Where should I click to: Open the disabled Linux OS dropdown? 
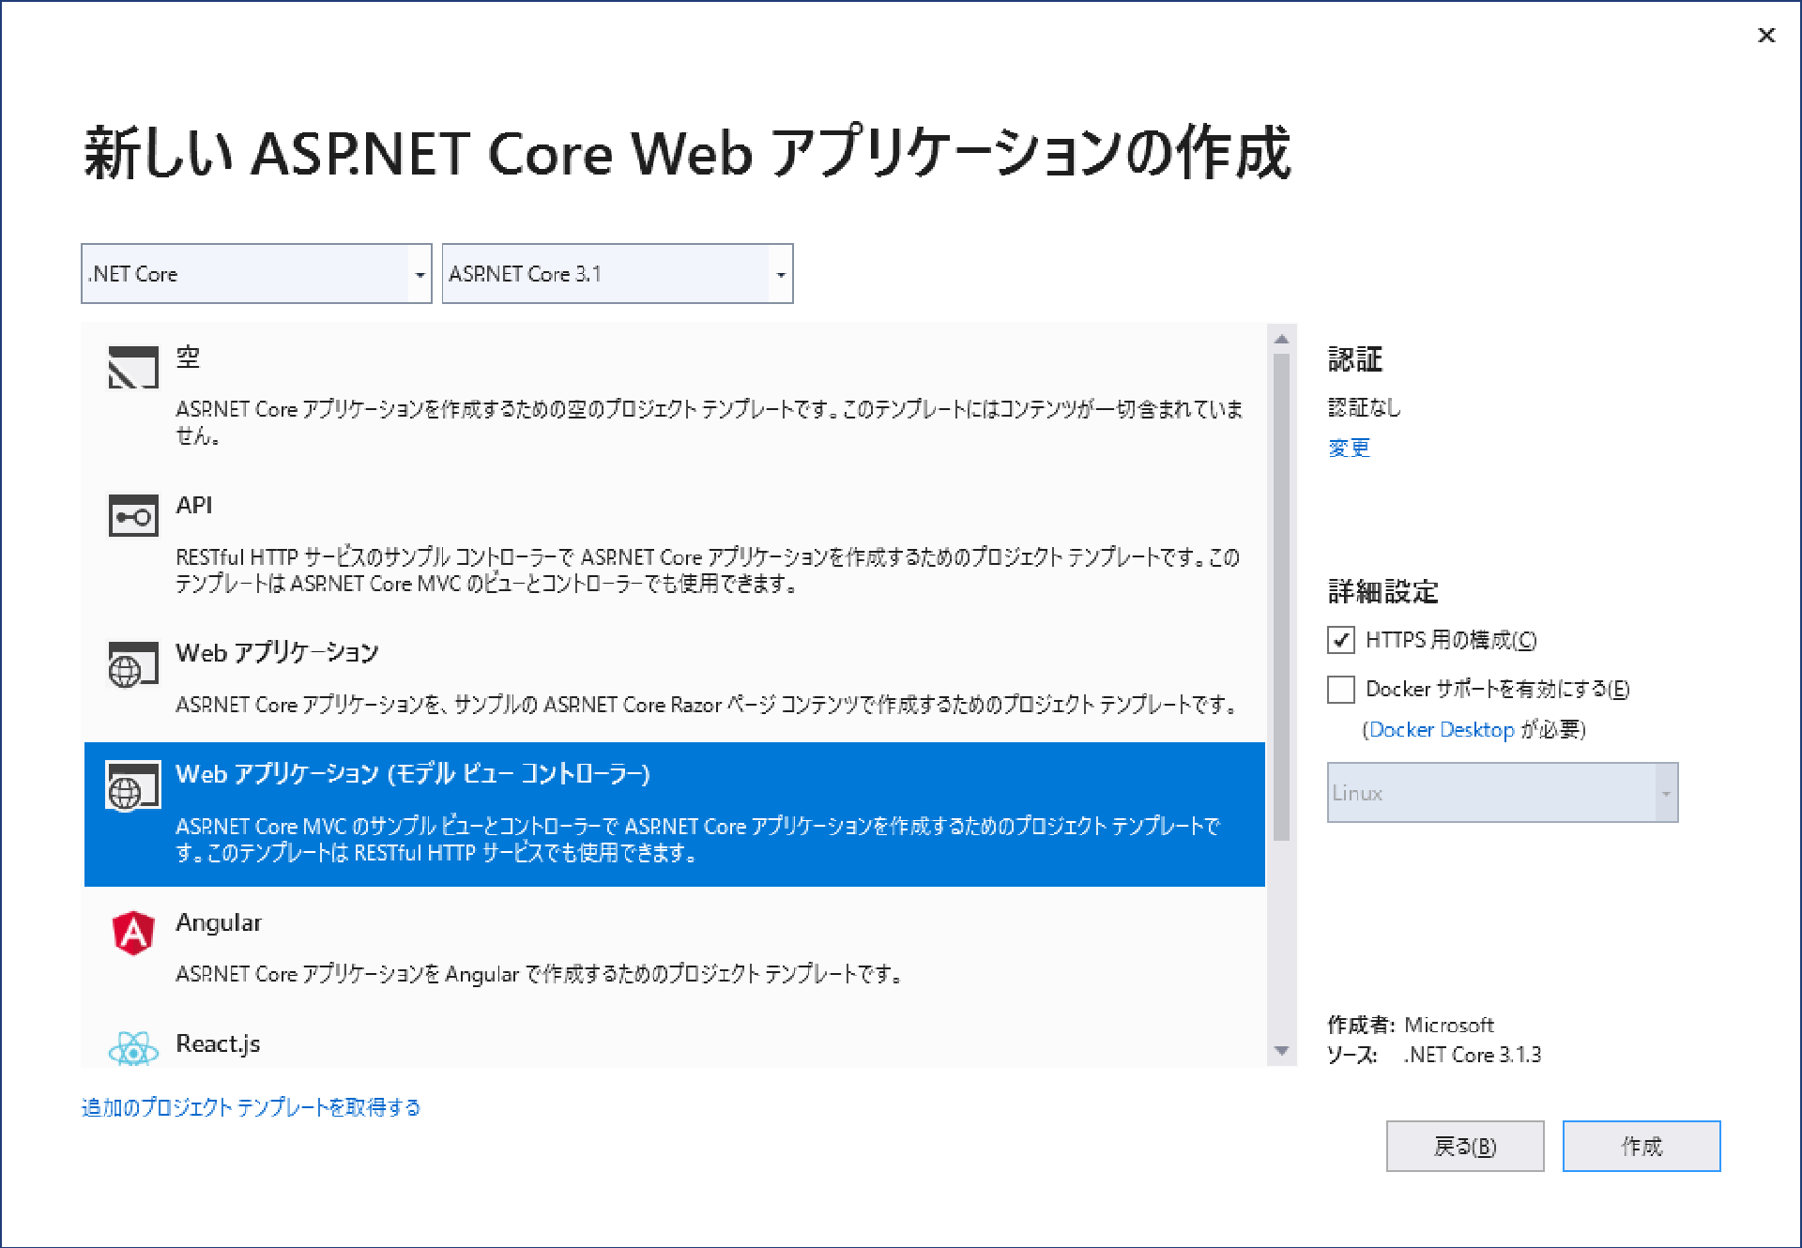click(x=1502, y=793)
